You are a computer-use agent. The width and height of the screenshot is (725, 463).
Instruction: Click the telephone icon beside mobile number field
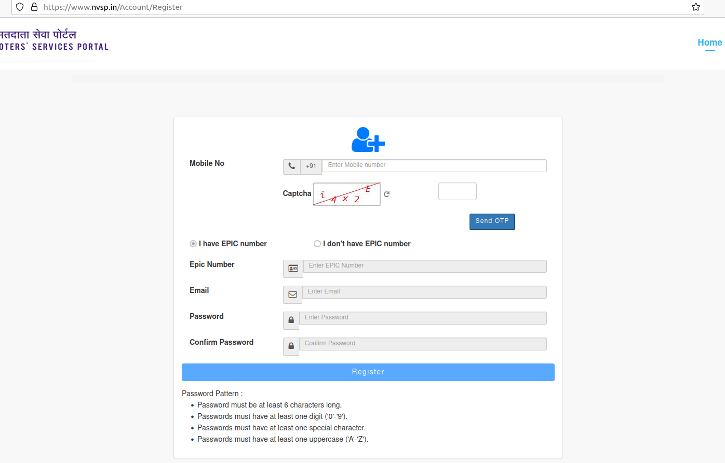[292, 165]
